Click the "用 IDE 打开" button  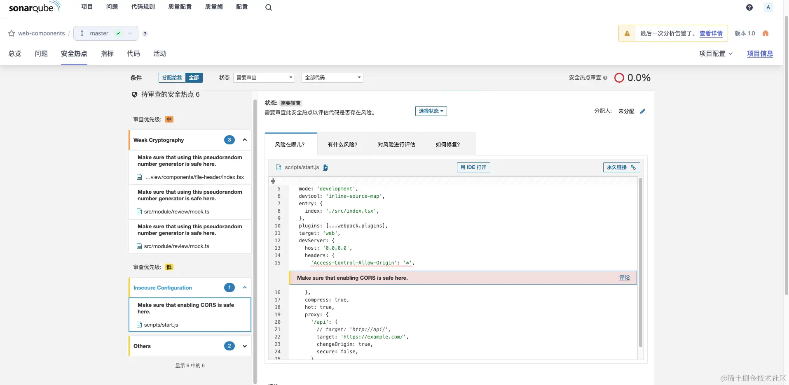point(473,167)
